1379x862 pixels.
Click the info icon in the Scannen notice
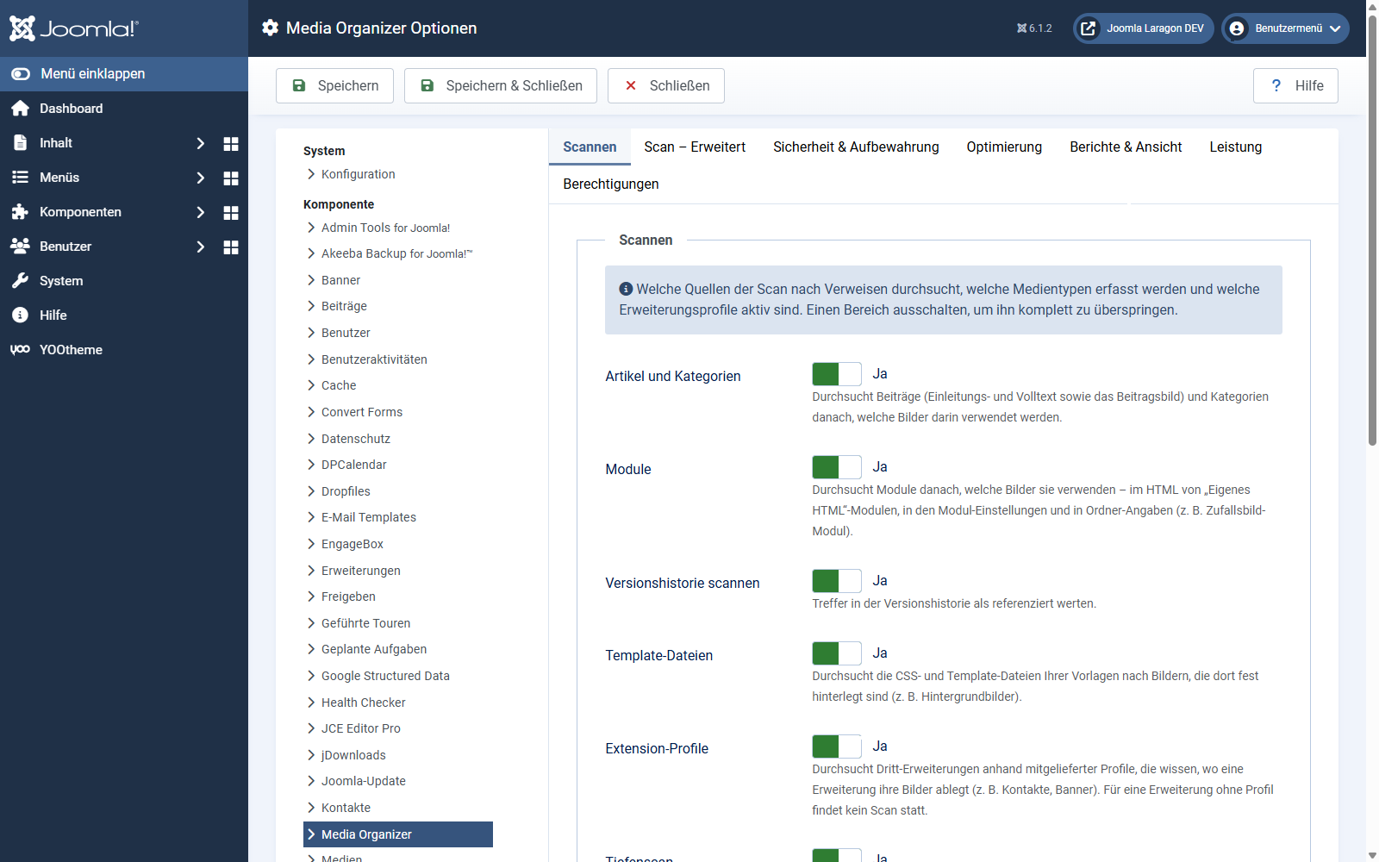[x=627, y=289]
